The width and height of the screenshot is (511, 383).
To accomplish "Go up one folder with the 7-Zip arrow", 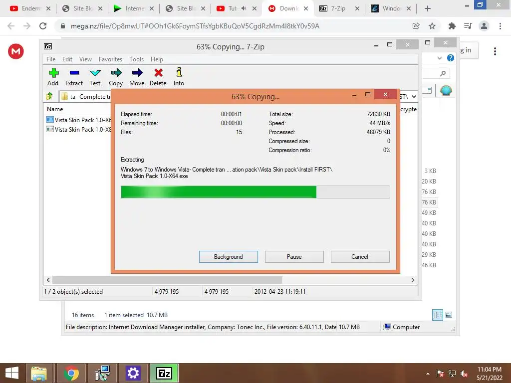I will pyautogui.click(x=49, y=96).
